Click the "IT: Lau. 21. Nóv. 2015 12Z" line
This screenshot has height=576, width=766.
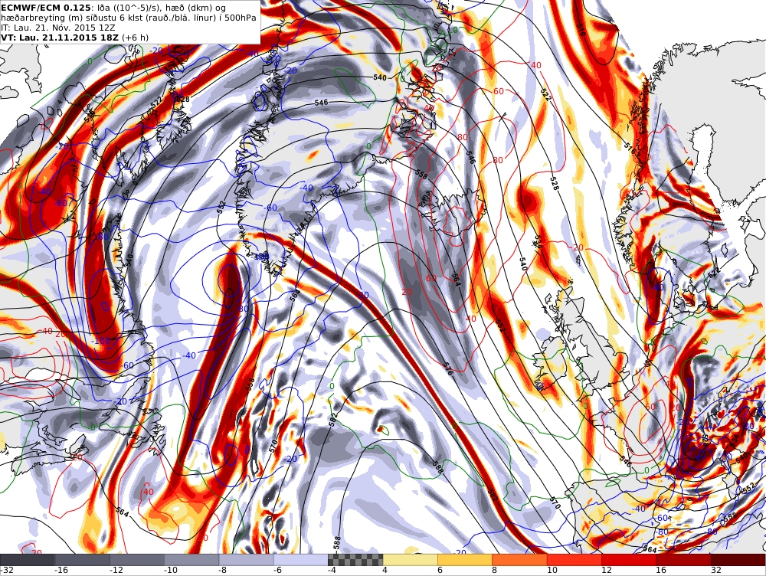click(x=58, y=28)
